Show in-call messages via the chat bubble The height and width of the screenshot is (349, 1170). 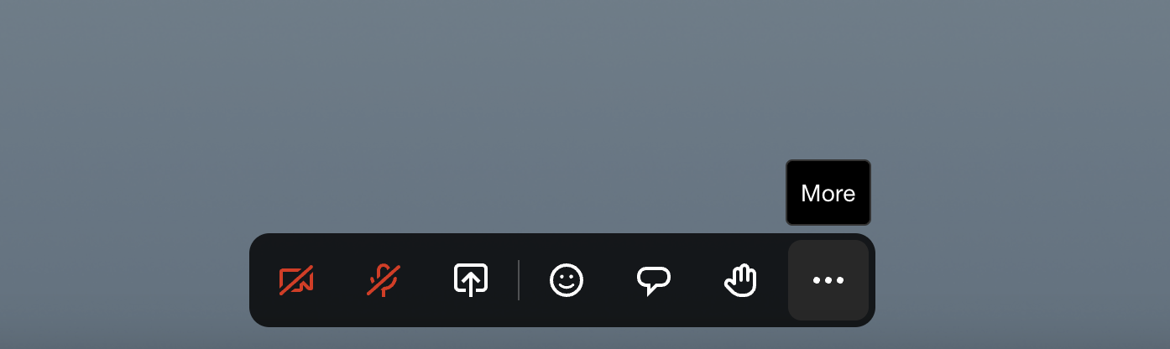(654, 280)
